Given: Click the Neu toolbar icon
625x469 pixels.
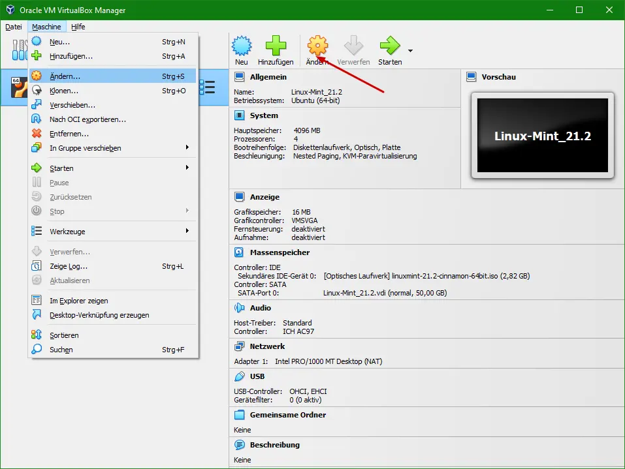Looking at the screenshot, I should 242,47.
